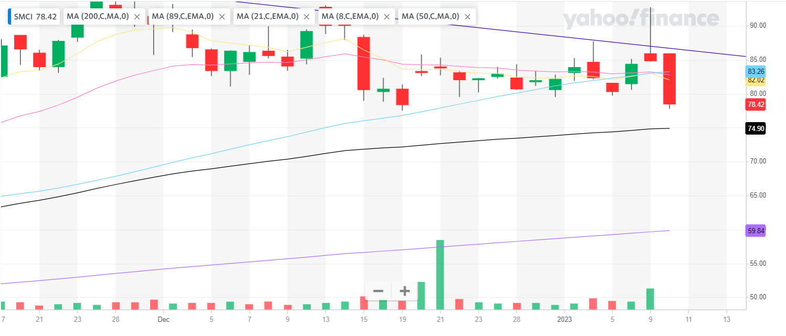Select the MA (50,C,MA,0) legend label
786x336 pixels.
(x=430, y=17)
